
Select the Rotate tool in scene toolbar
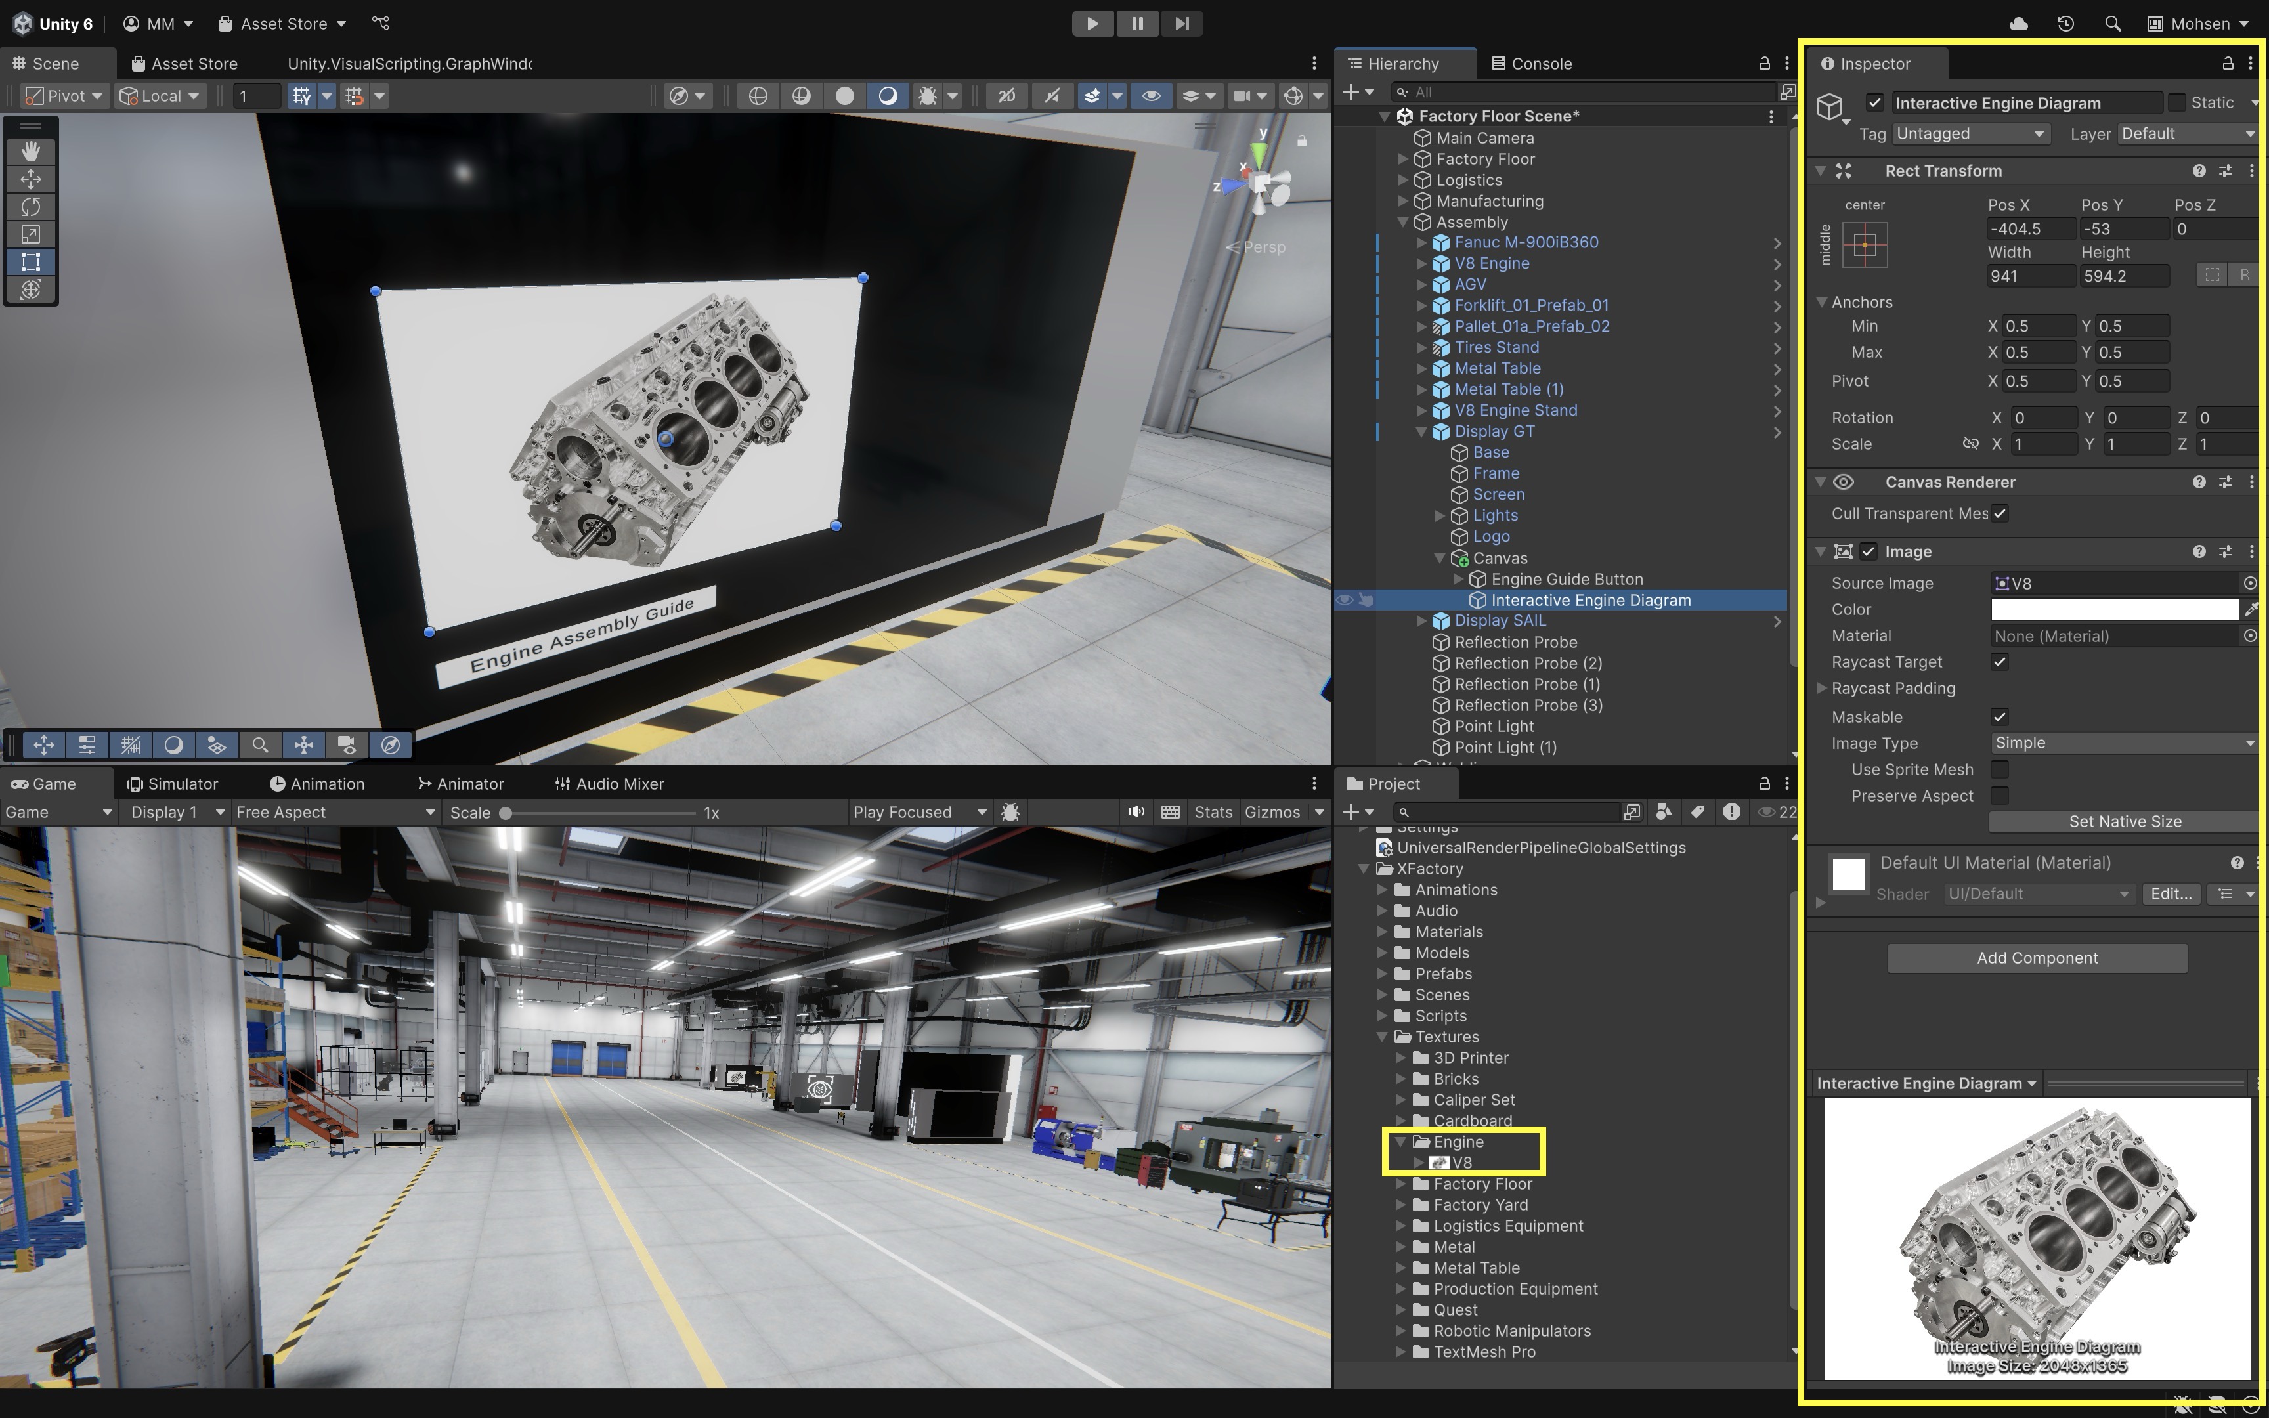[30, 206]
